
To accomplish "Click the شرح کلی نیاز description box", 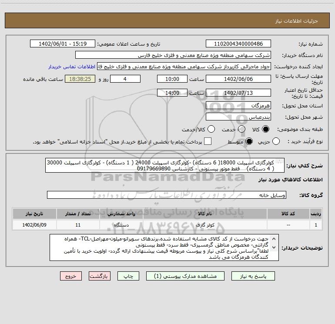I will [165, 166].
